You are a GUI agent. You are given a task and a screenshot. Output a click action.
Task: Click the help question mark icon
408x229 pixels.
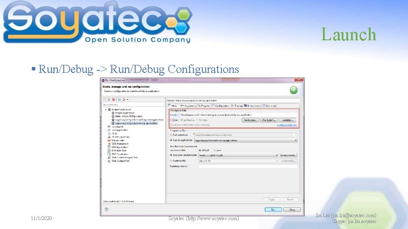[x=106, y=209]
